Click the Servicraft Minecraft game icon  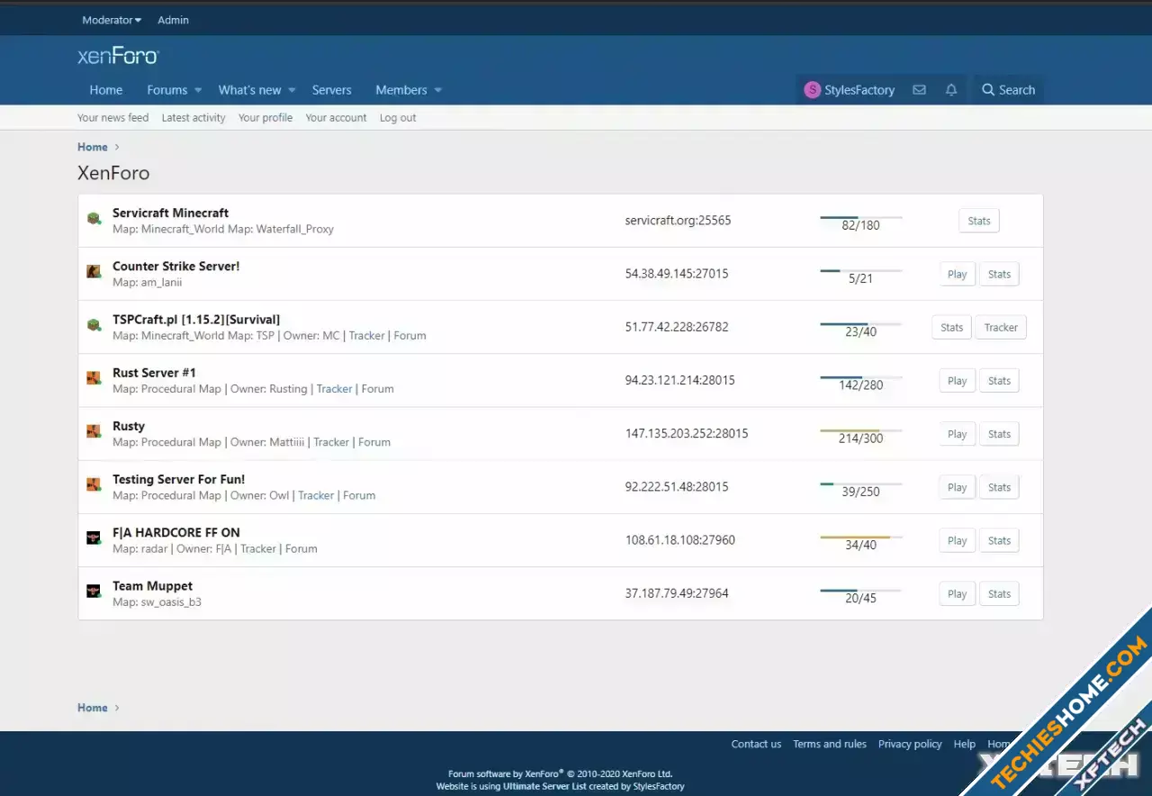click(x=94, y=219)
